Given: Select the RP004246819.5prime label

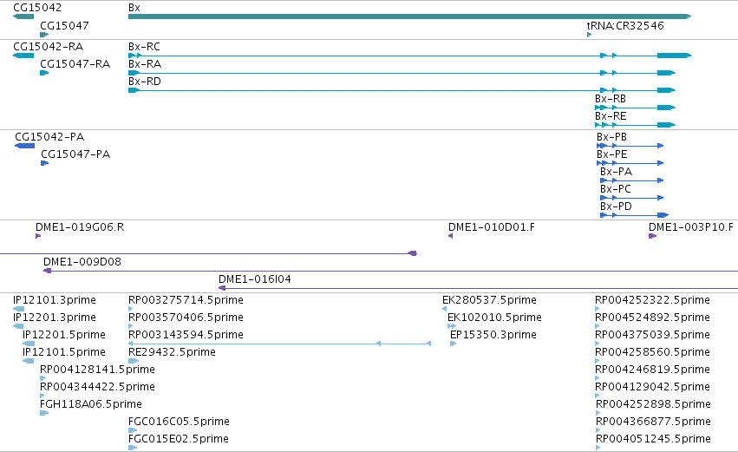Looking at the screenshot, I should pos(652,370).
